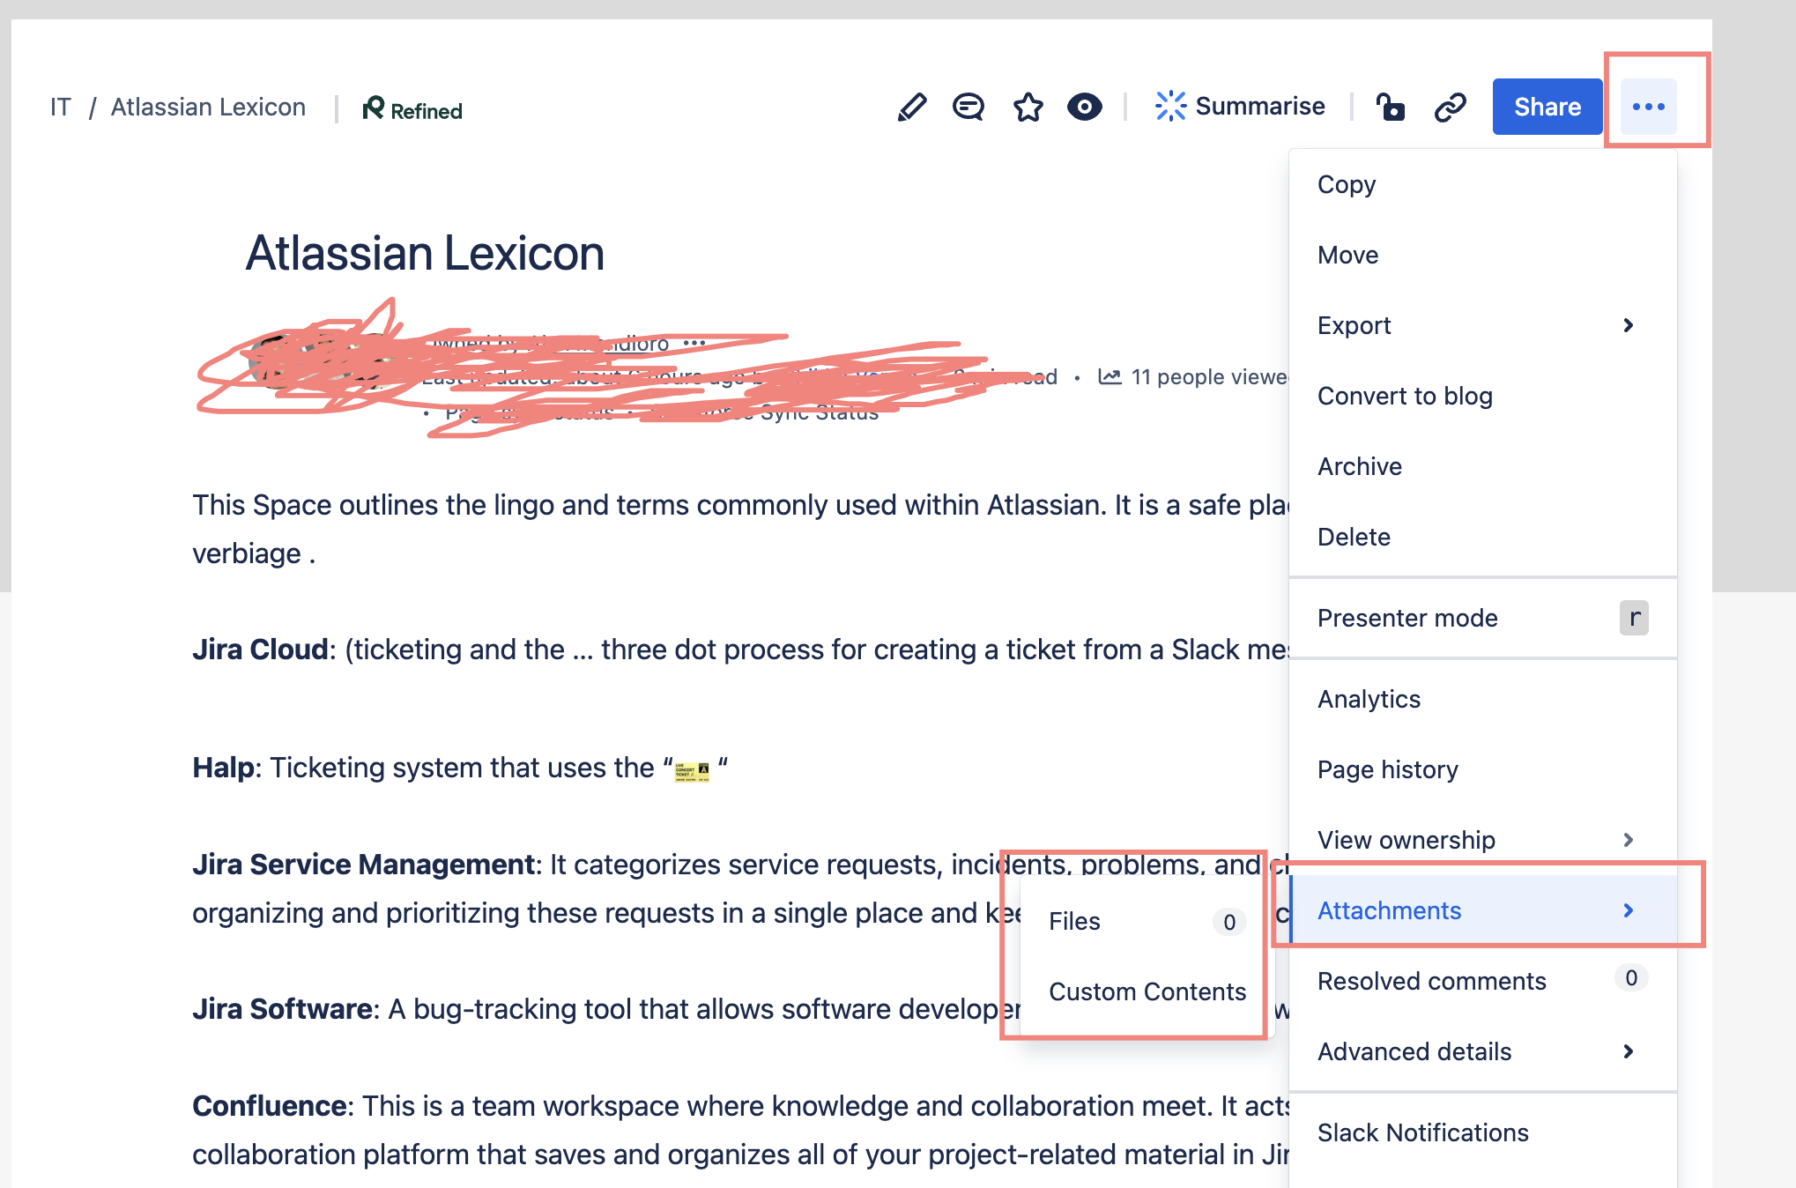Choose Delete from the actions menu
The height and width of the screenshot is (1188, 1796).
[1354, 537]
